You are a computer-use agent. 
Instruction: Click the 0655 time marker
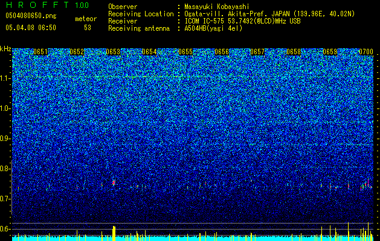pyautogui.click(x=185, y=52)
